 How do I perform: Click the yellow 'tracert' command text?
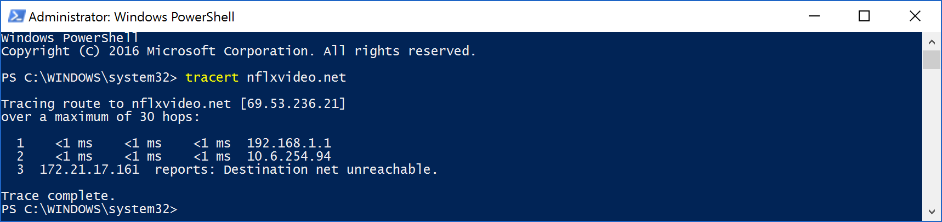212,77
